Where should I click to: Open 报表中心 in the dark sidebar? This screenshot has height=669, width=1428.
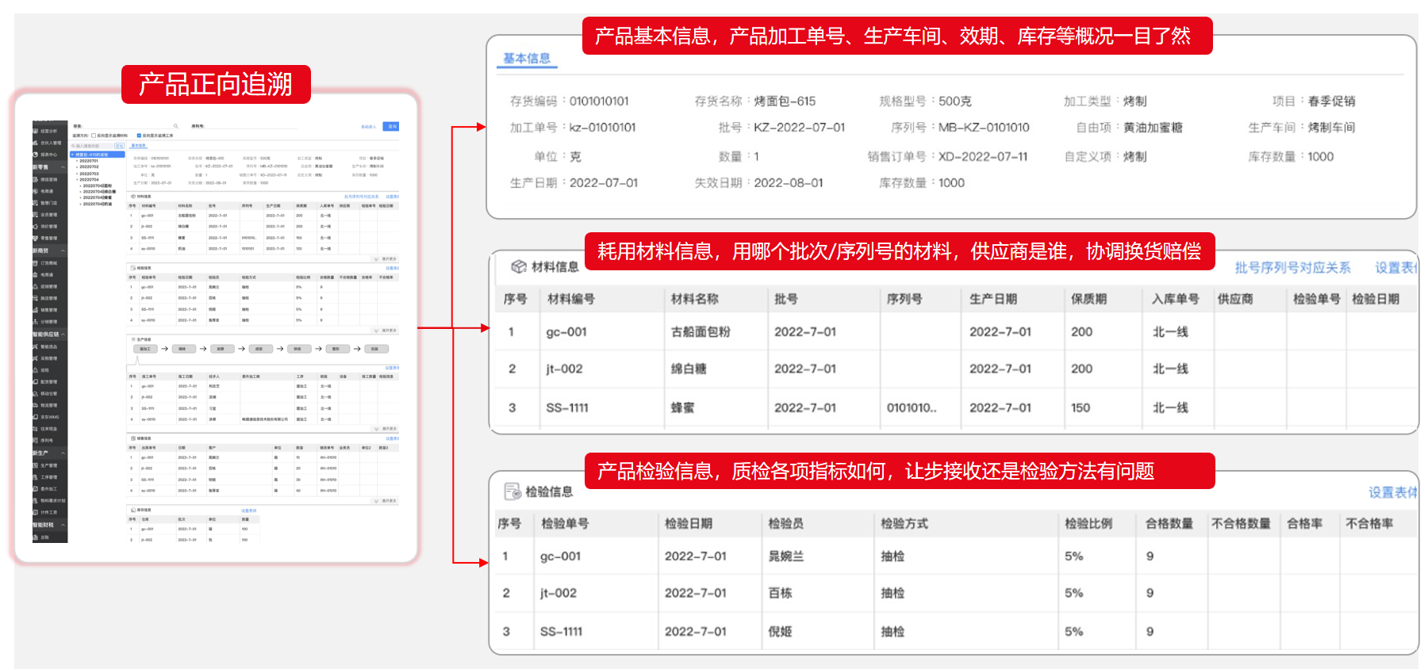pyautogui.click(x=49, y=155)
